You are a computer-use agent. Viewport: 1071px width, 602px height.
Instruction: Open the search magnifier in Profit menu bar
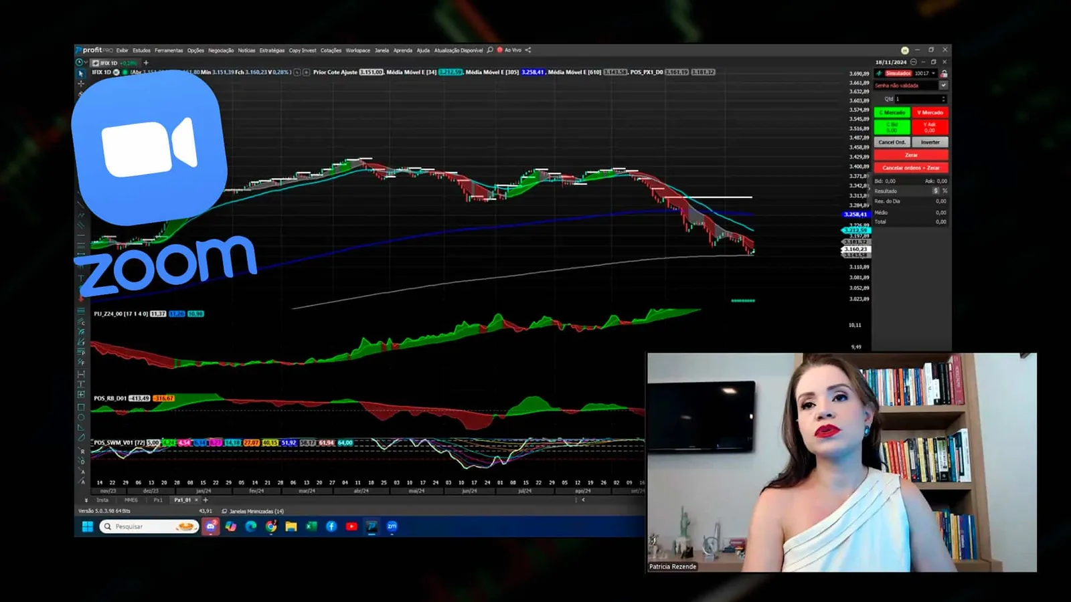[x=490, y=50]
